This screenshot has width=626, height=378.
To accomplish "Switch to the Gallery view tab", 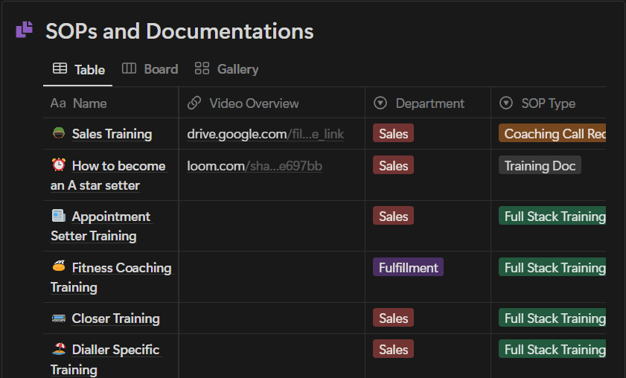I will pos(226,69).
